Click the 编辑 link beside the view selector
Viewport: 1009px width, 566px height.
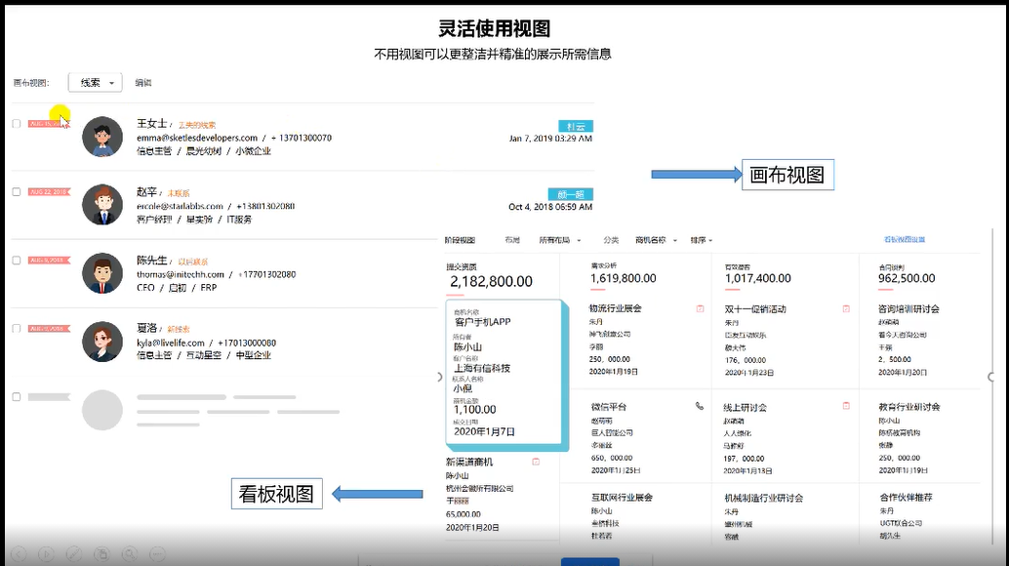tap(143, 83)
